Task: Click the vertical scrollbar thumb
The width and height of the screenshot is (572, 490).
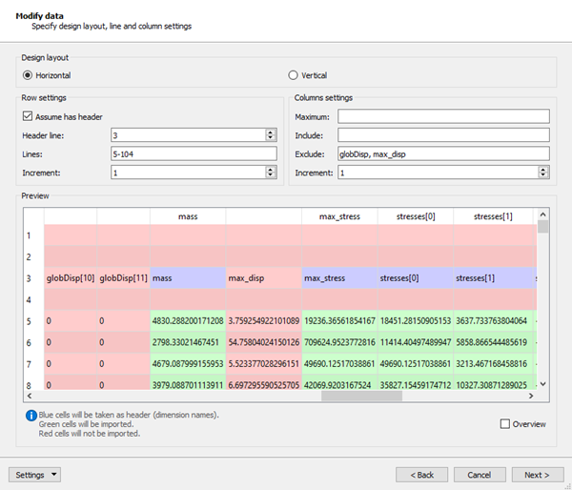Action: point(542,227)
